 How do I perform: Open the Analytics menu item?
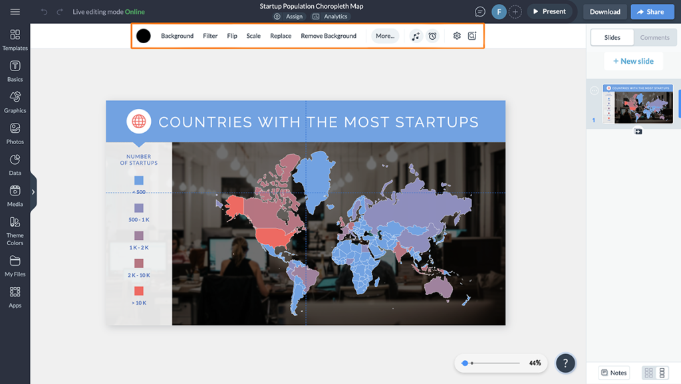(331, 16)
